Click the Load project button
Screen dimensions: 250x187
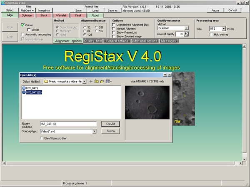point(95,10)
